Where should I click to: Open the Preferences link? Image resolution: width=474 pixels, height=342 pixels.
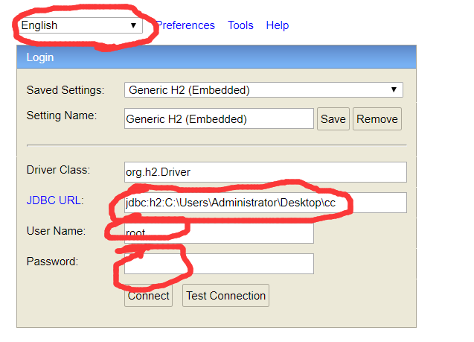(185, 25)
